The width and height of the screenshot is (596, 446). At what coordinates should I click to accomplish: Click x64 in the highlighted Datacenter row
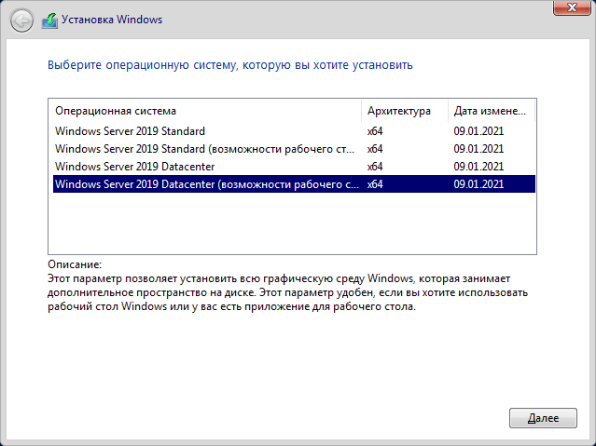375,184
